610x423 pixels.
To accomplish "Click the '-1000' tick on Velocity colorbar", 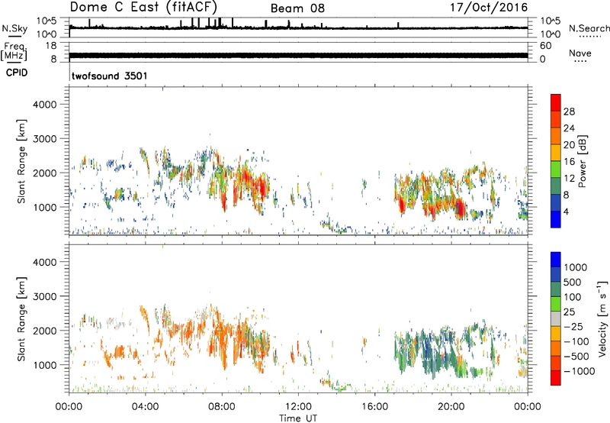I will tap(579, 371).
